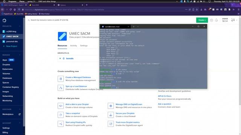The width and height of the screenshot is (241, 135).
Task: Click the Load Balancer icon
Action: (x=61, y=88)
